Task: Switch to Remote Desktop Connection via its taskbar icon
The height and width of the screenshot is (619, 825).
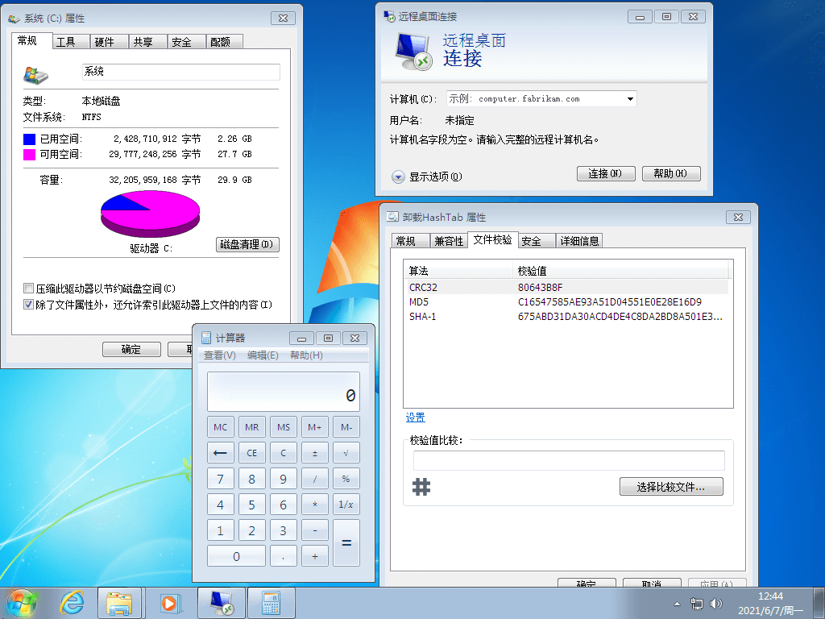Action: pos(220,602)
